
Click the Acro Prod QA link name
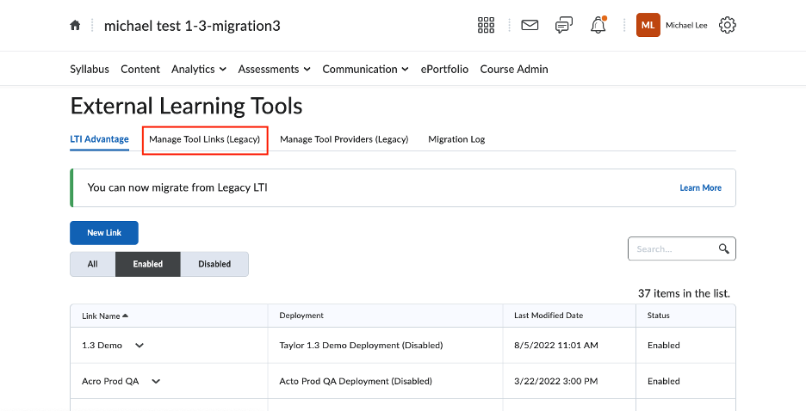[110, 381]
